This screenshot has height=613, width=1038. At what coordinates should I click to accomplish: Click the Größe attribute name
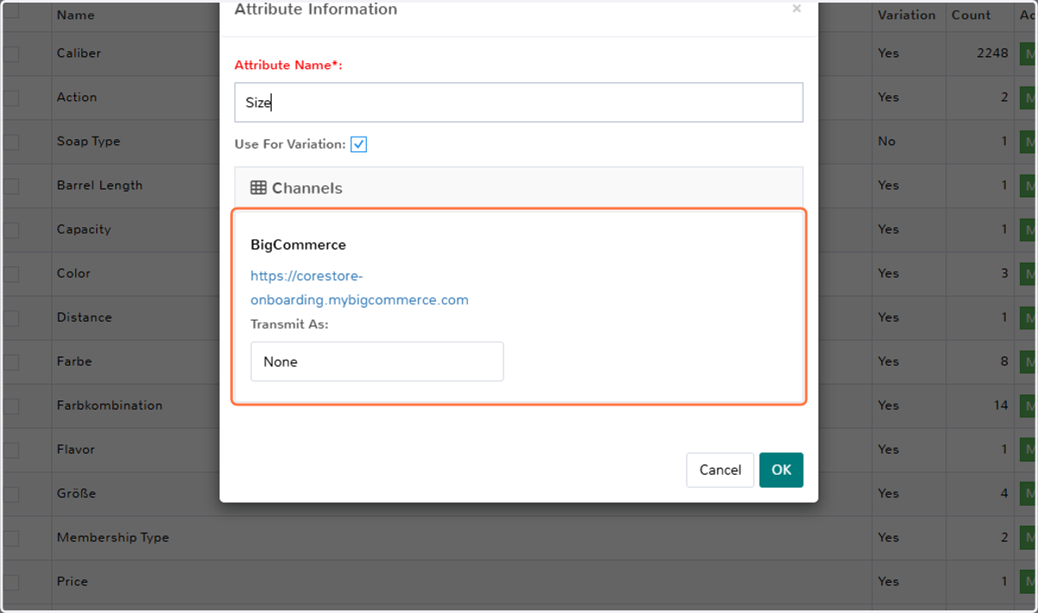(x=76, y=494)
